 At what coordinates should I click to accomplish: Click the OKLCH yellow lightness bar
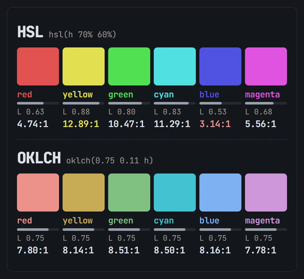click(x=84, y=230)
